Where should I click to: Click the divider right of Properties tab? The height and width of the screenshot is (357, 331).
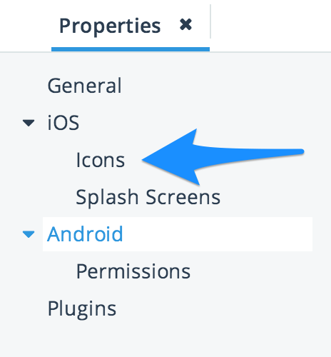point(210,21)
